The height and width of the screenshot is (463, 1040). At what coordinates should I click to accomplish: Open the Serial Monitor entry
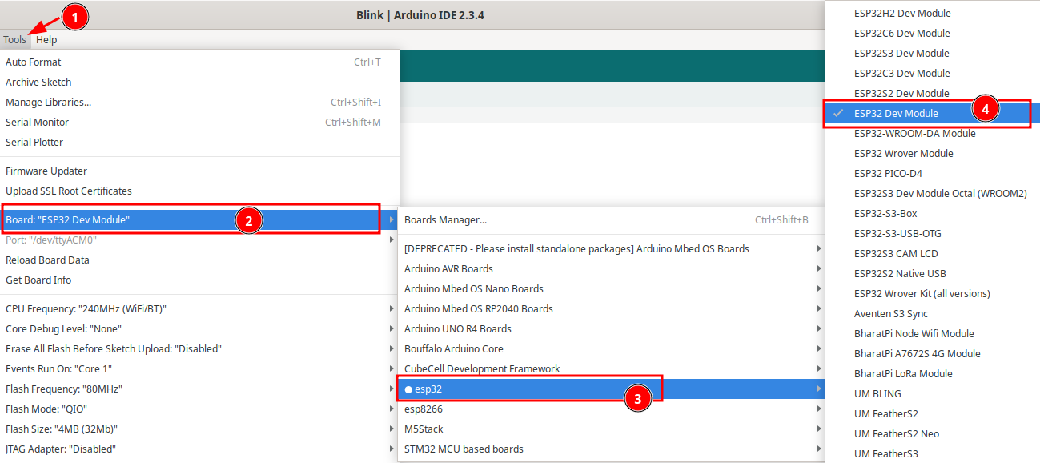click(199, 122)
